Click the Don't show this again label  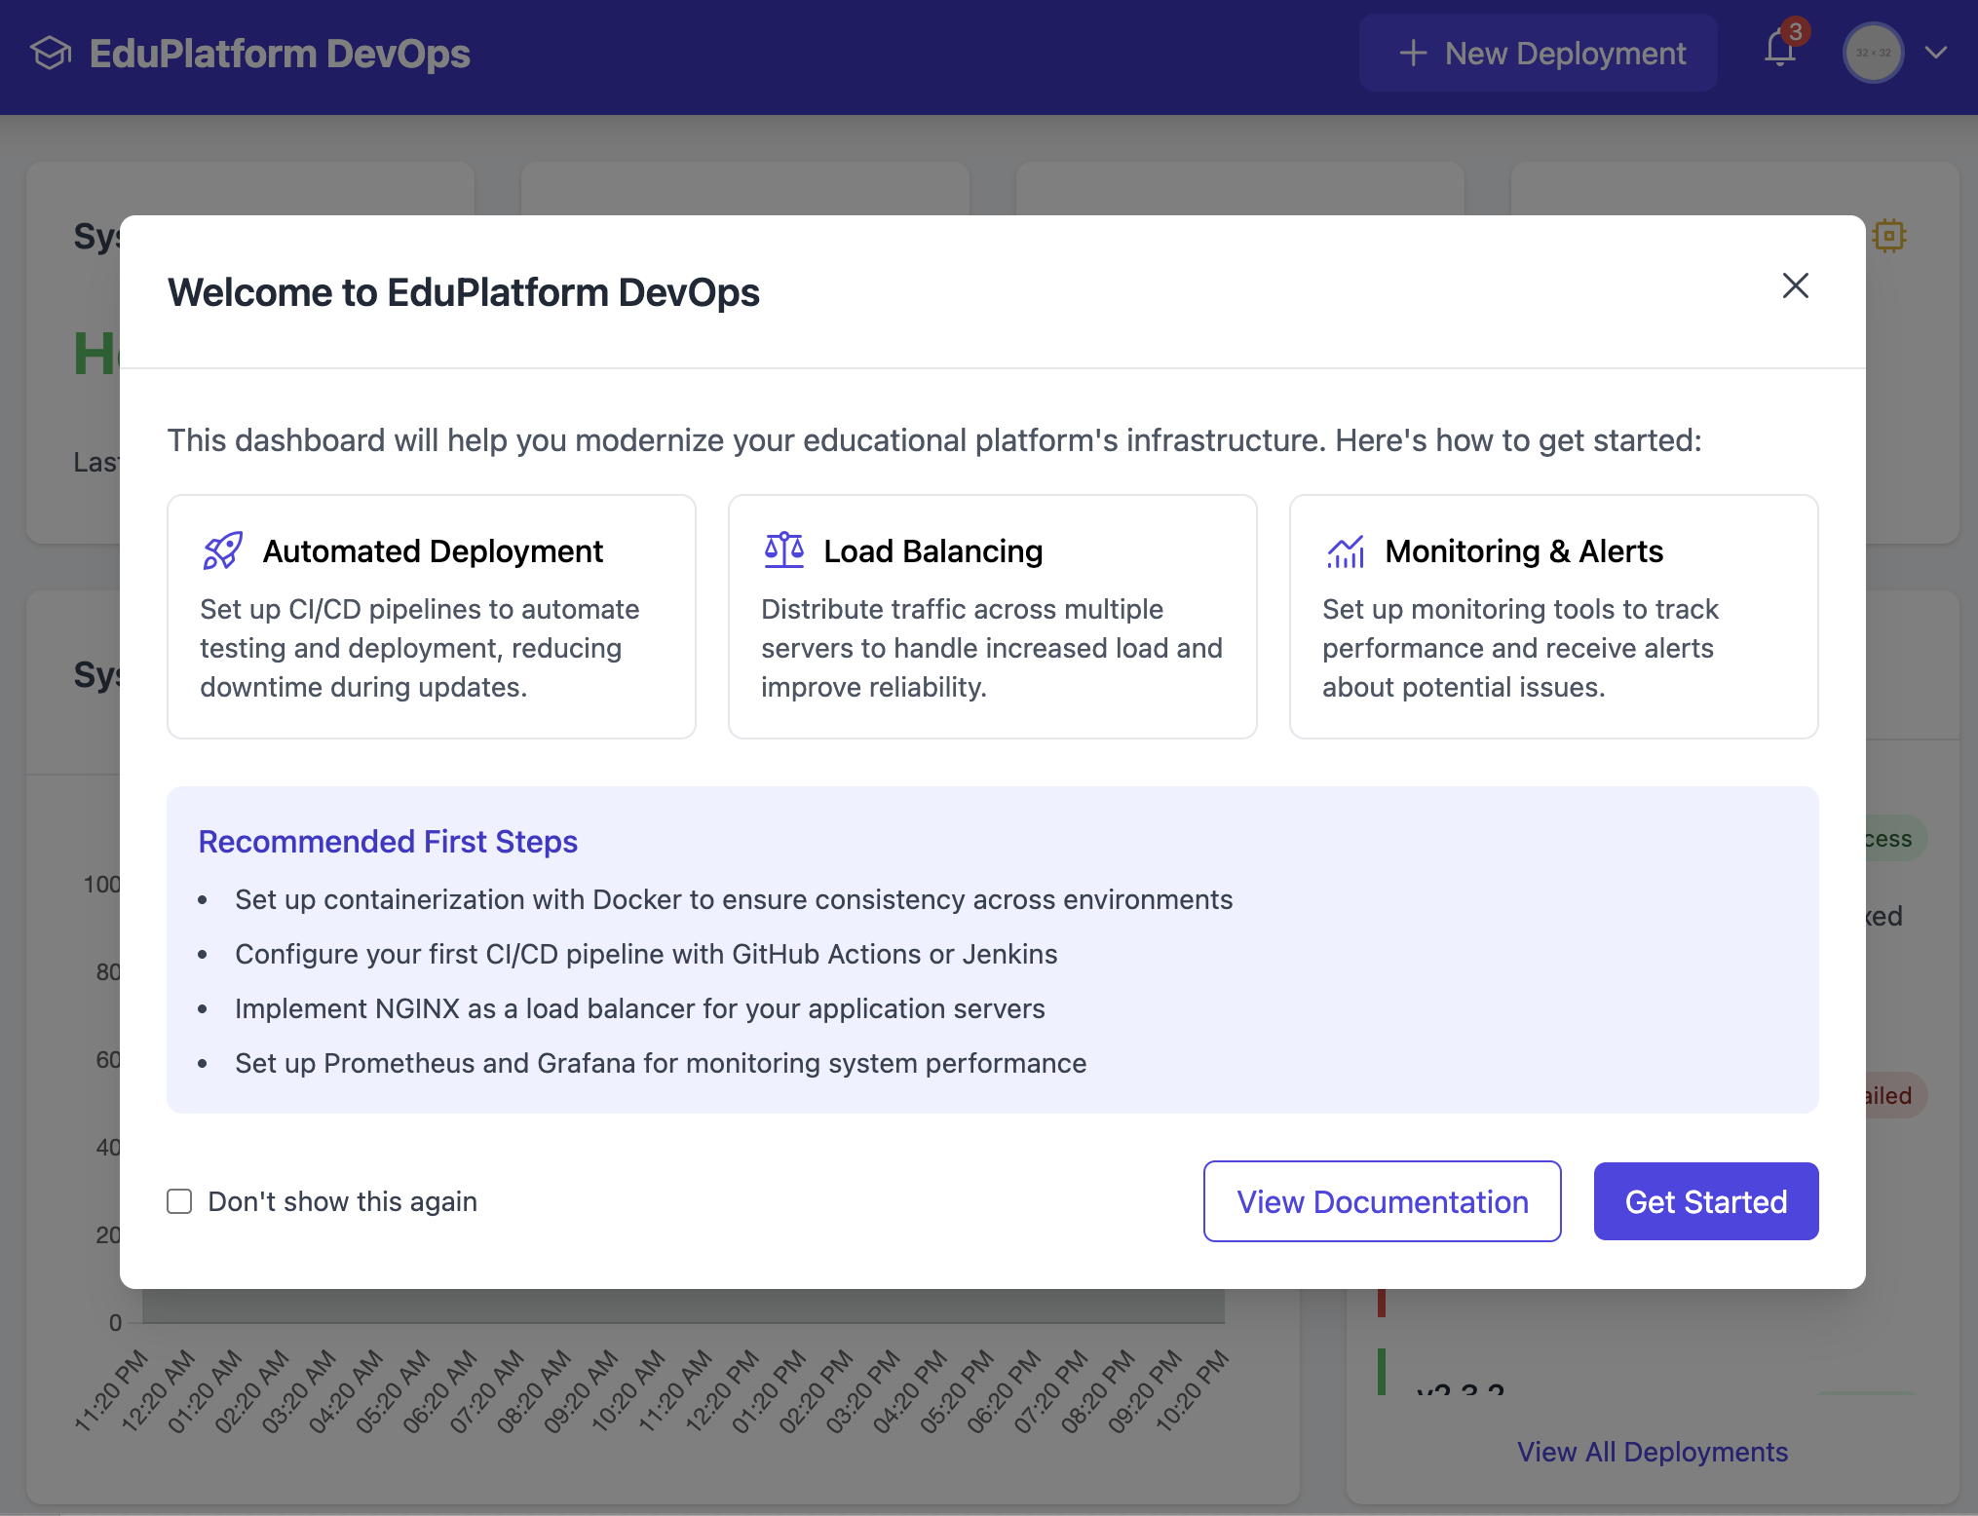pyautogui.click(x=342, y=1201)
